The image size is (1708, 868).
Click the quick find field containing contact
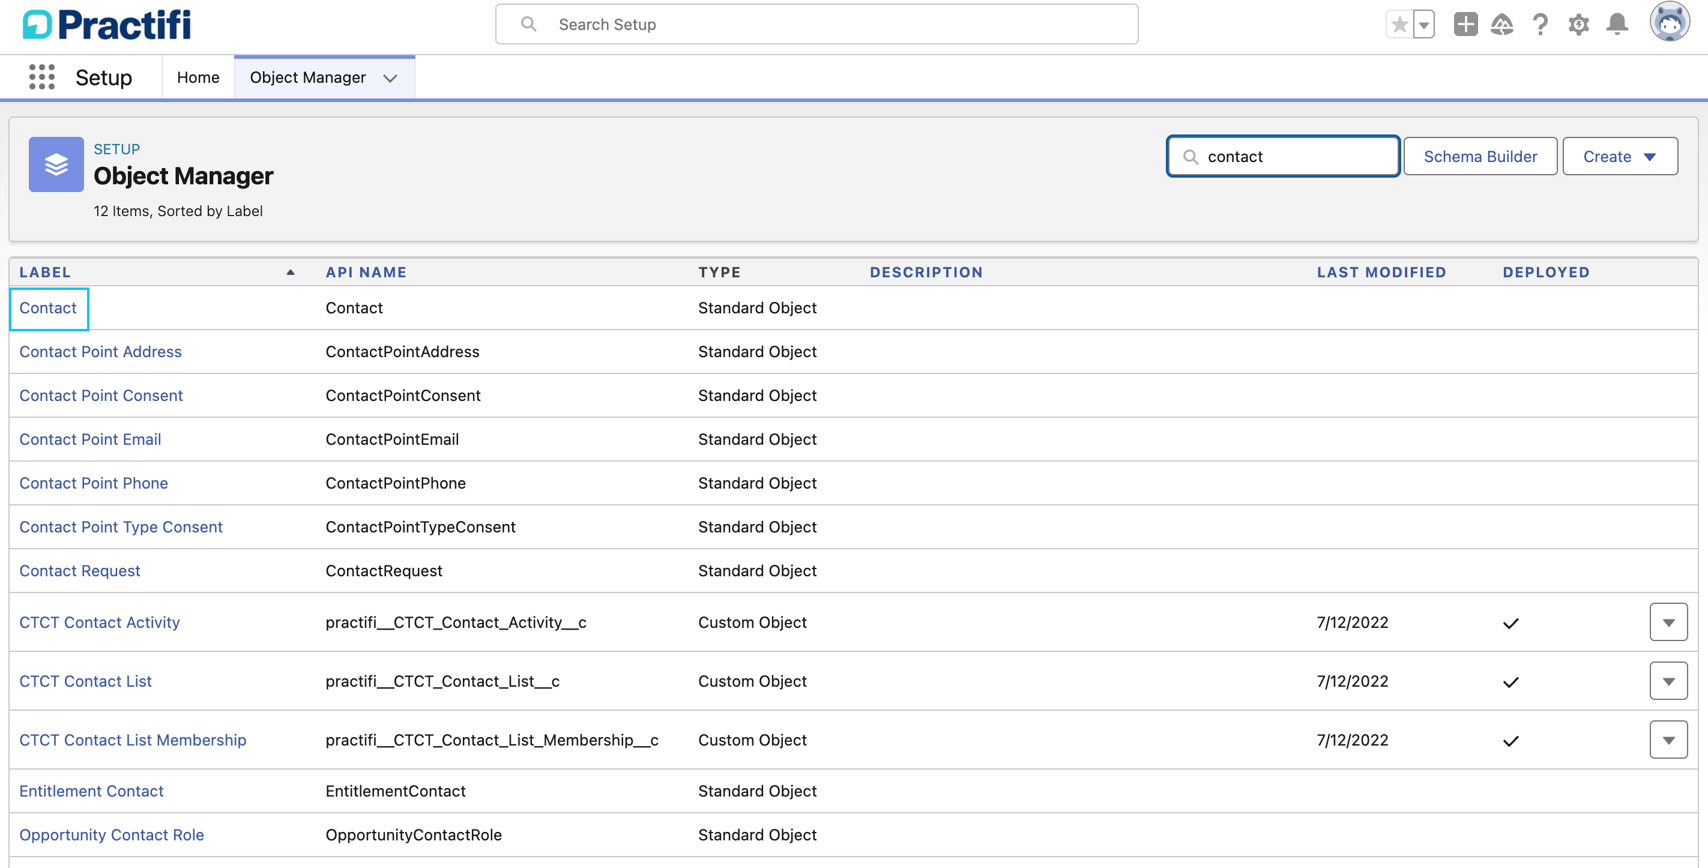[x=1283, y=157]
